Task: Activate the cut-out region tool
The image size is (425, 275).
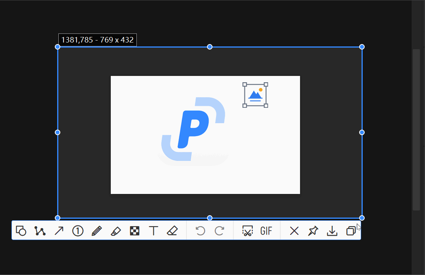Action: [x=246, y=231]
